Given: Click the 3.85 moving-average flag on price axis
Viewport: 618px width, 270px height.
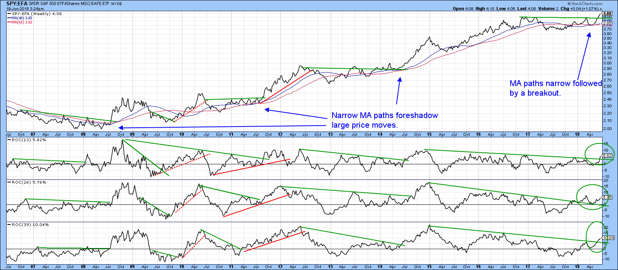Looking at the screenshot, I should click(608, 23).
